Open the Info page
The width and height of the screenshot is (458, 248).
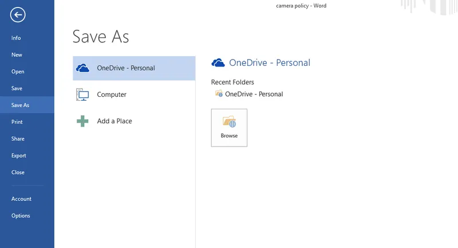16,38
